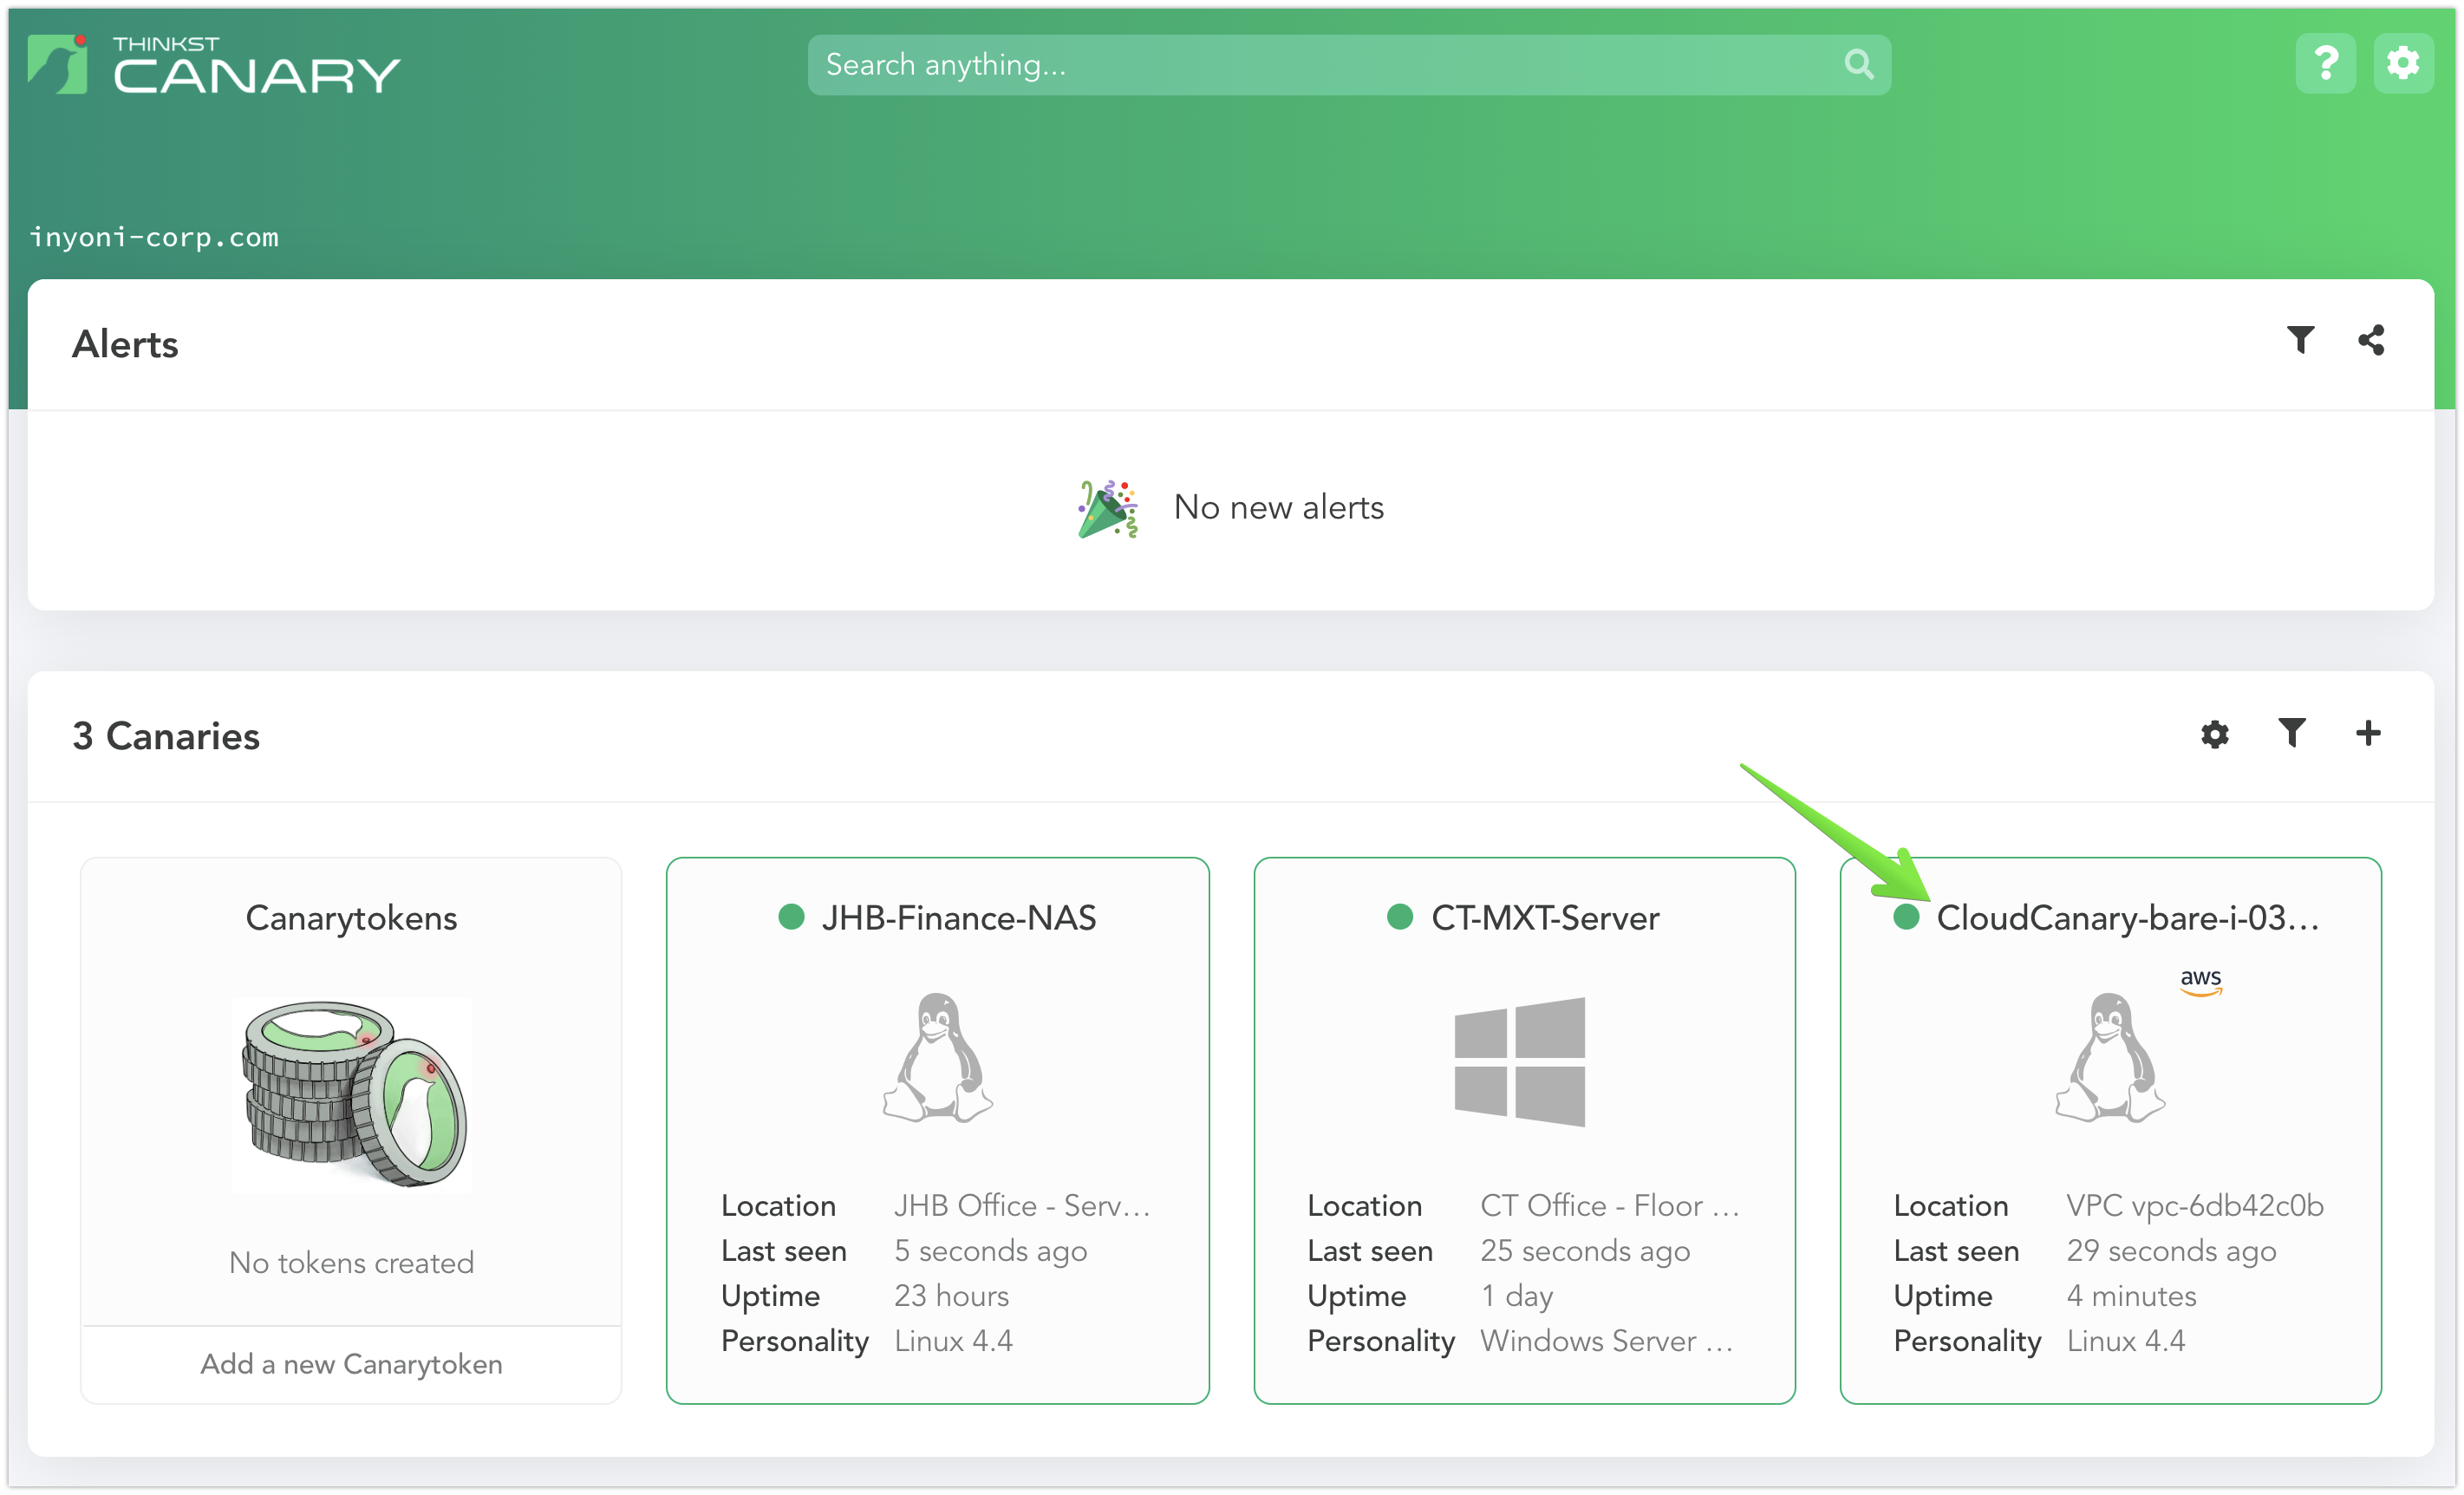Add a new Canary with plus icon

coord(2368,733)
